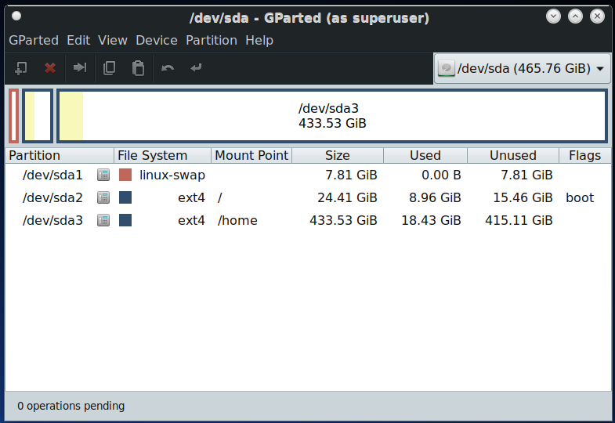The height and width of the screenshot is (423, 615).
Task: Open the GParted menu
Action: tap(34, 41)
